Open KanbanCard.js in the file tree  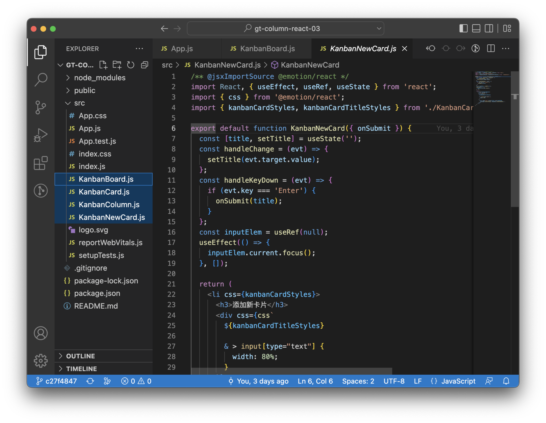coord(104,192)
